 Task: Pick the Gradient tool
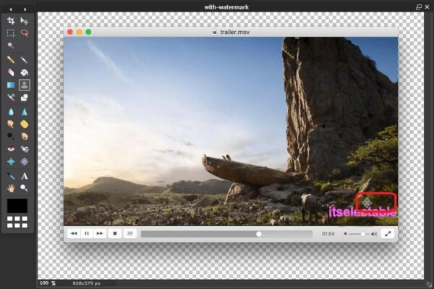pos(11,85)
